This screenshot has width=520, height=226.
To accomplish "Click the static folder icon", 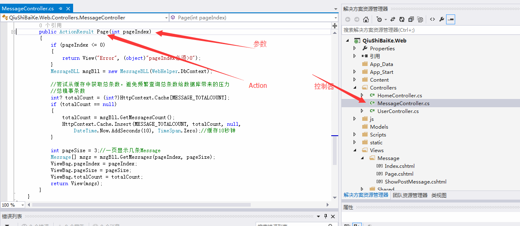I will point(365,142).
